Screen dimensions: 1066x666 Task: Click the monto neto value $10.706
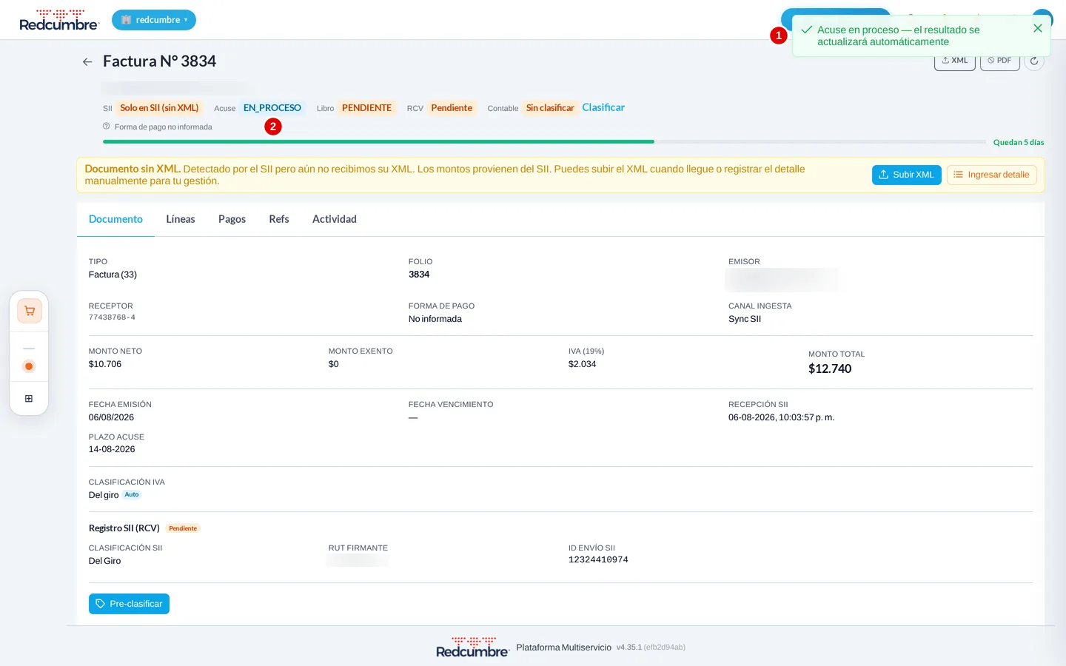point(105,364)
